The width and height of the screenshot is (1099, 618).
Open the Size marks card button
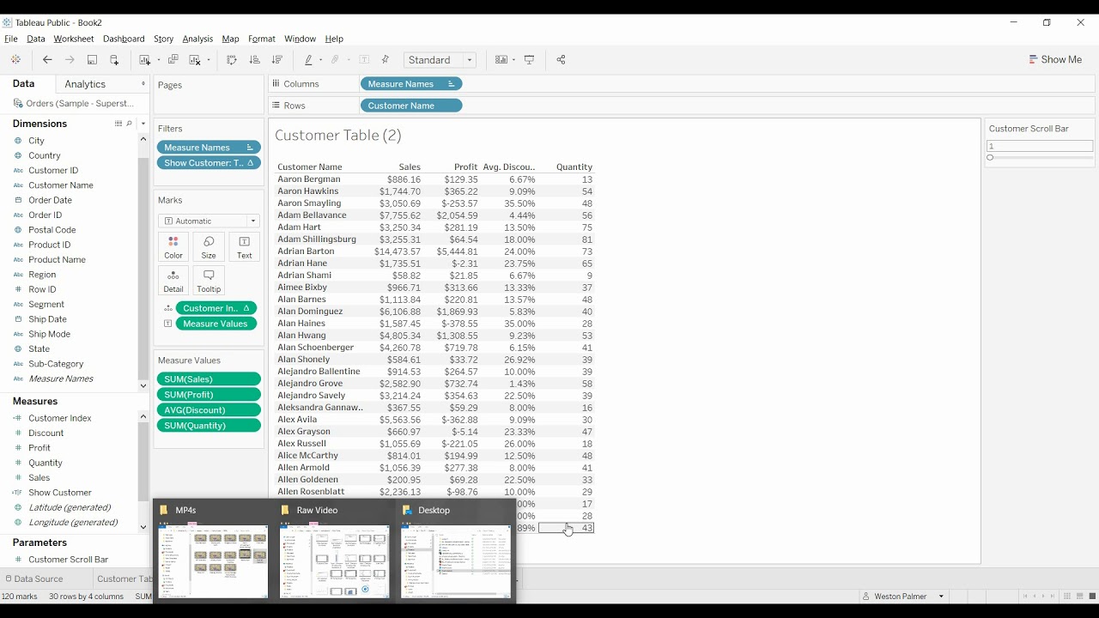click(209, 247)
